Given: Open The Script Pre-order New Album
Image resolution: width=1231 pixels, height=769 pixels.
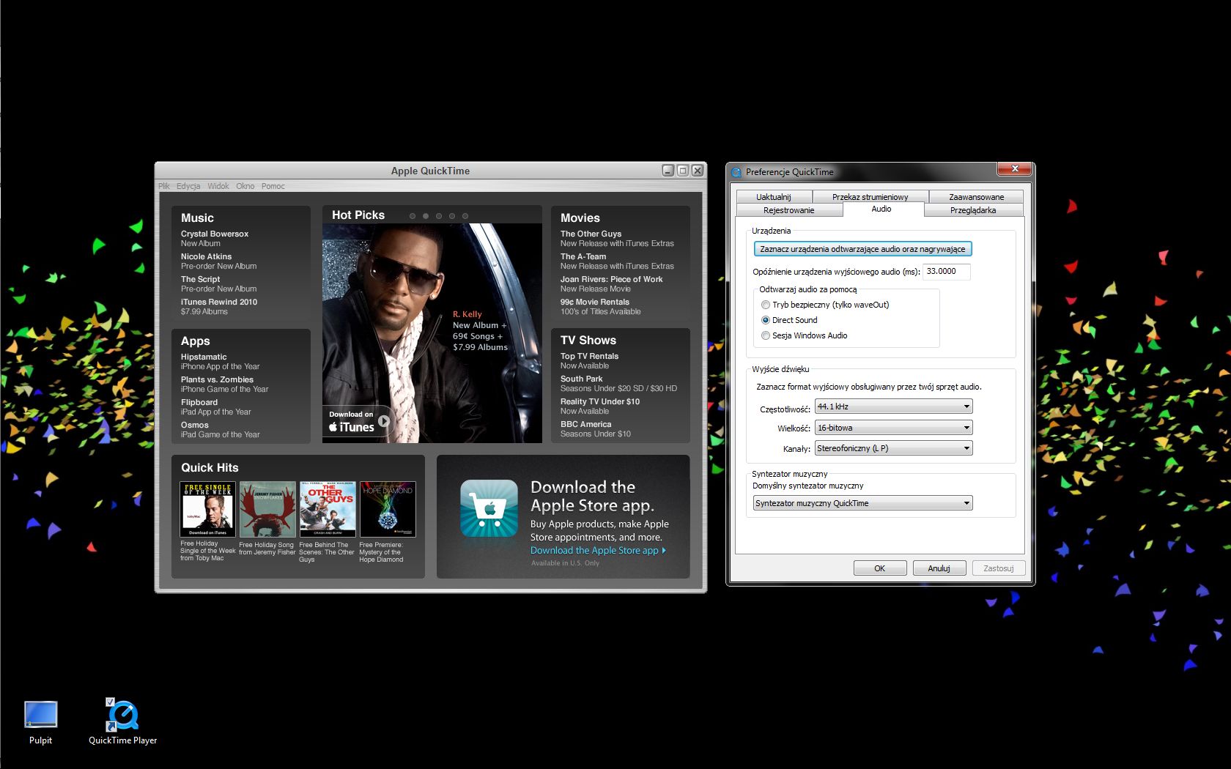Looking at the screenshot, I should click(218, 284).
